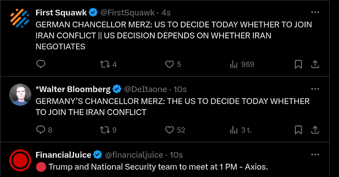
Task: Share Walter Bloomberg's tweet
Action: (x=315, y=130)
